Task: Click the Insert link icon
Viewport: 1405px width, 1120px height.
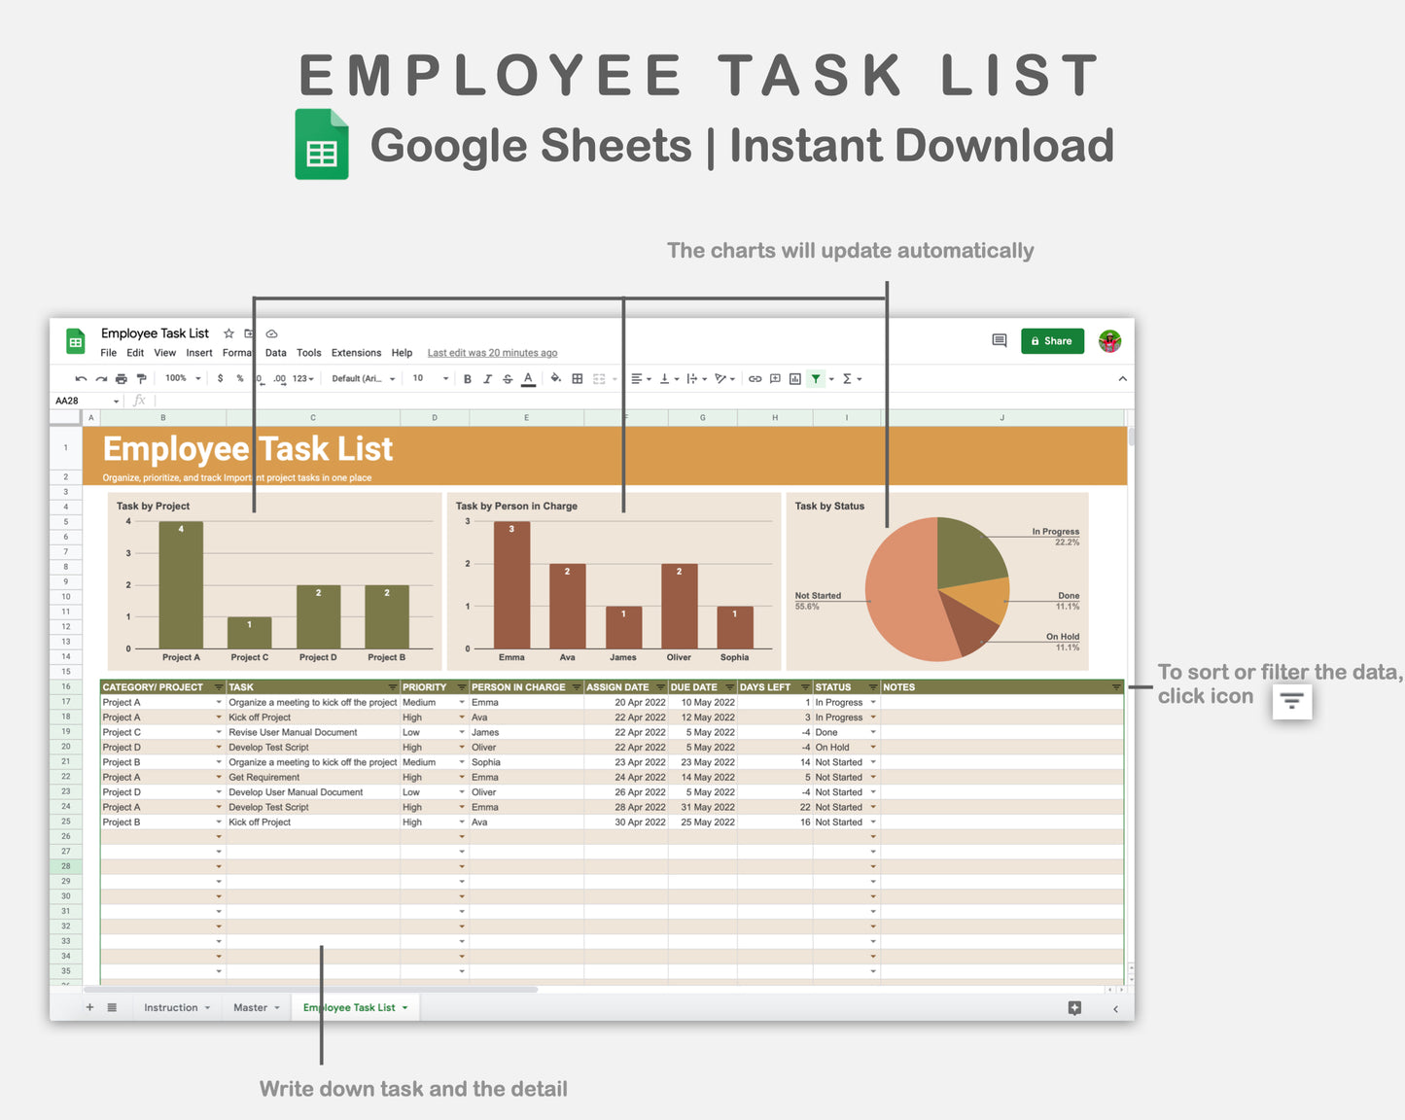Action: [x=755, y=378]
